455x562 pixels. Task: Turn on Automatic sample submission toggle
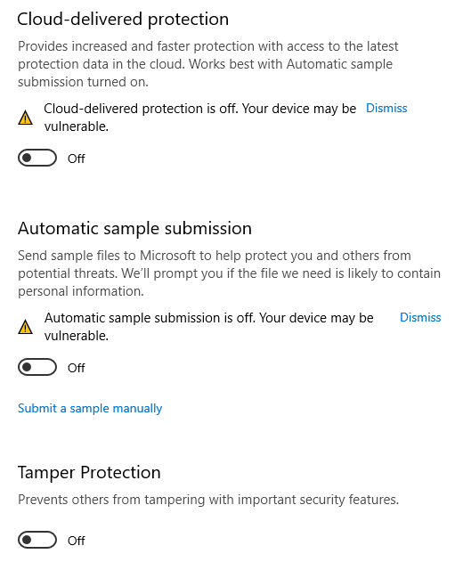(37, 367)
